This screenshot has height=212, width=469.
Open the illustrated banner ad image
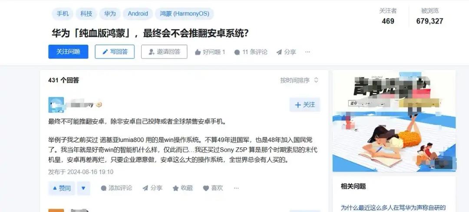point(394,121)
